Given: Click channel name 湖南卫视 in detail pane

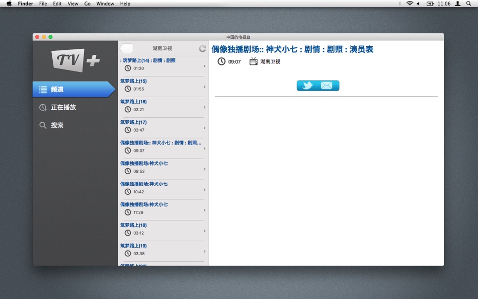Looking at the screenshot, I should tap(270, 61).
